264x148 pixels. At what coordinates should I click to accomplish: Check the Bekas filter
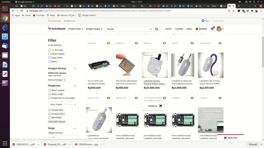(49, 62)
